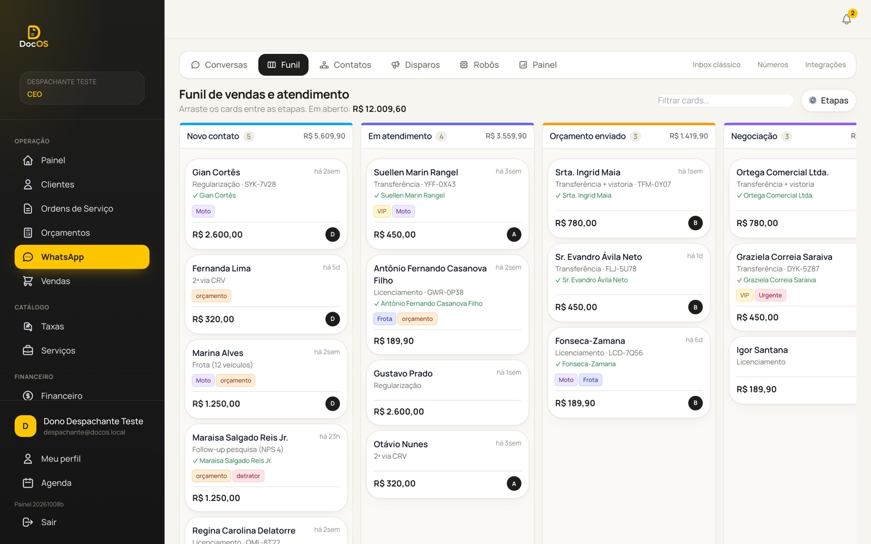Open Dono Despachante Teste user profile
The height and width of the screenshot is (544, 871).
[82, 426]
